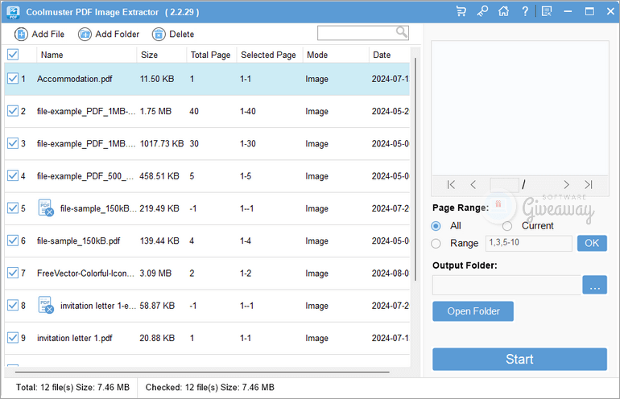This screenshot has width=620, height=399.
Task: Browse output folder with ellipsis button
Action: coord(596,285)
